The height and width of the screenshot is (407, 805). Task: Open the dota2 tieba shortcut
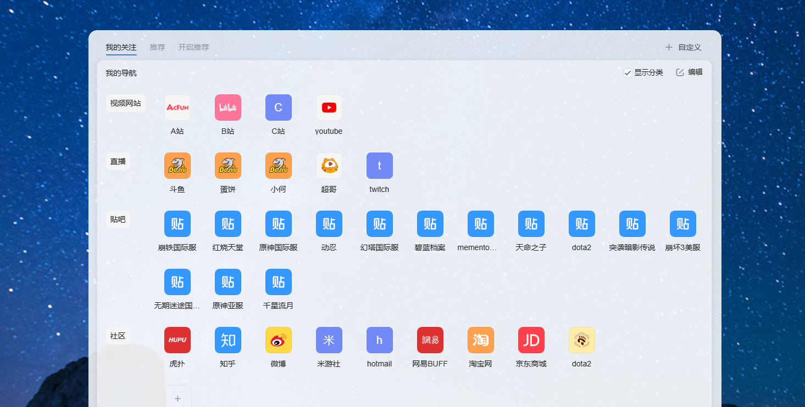(582, 224)
